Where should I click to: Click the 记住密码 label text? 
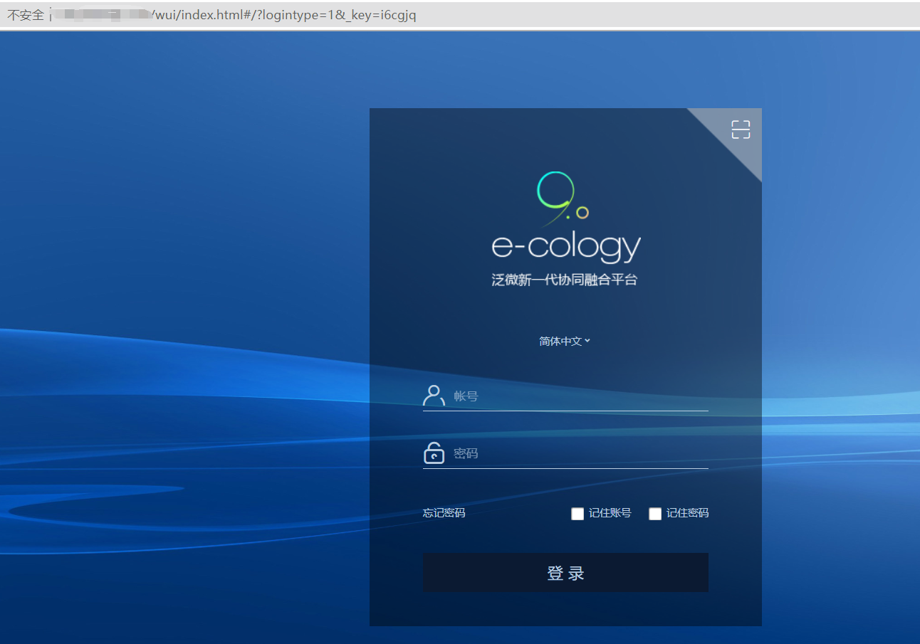point(687,513)
